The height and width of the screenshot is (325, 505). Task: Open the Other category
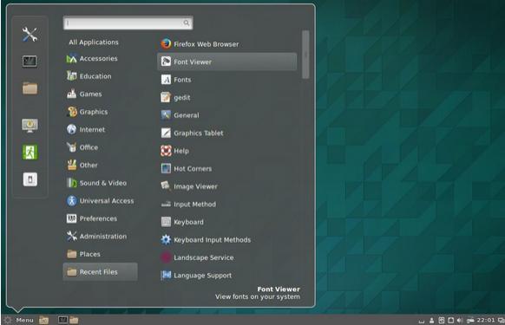tap(101, 165)
